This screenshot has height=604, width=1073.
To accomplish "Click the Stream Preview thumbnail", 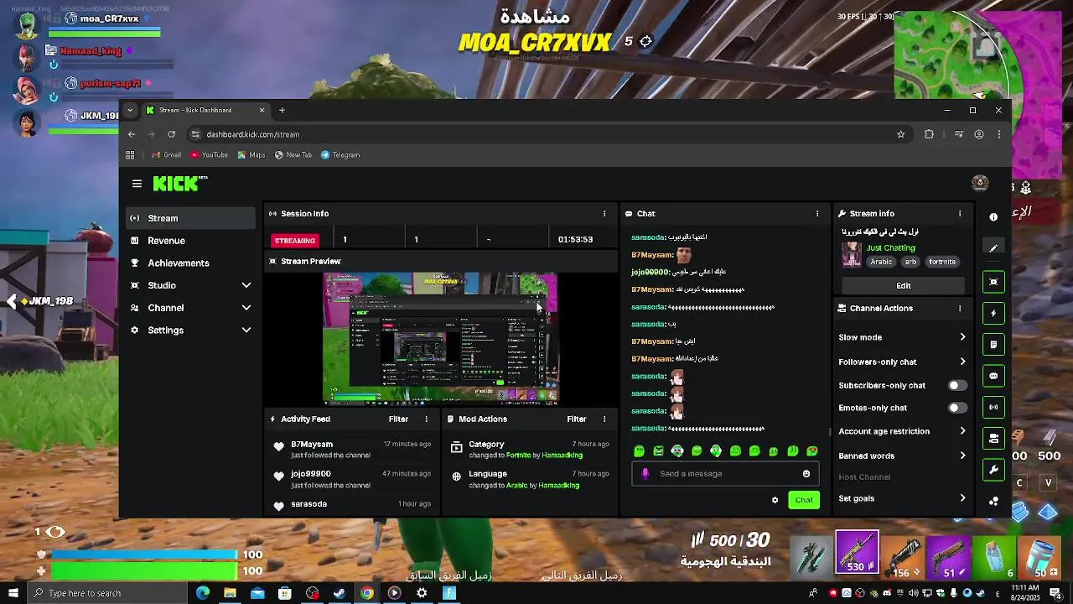I will pos(441,338).
